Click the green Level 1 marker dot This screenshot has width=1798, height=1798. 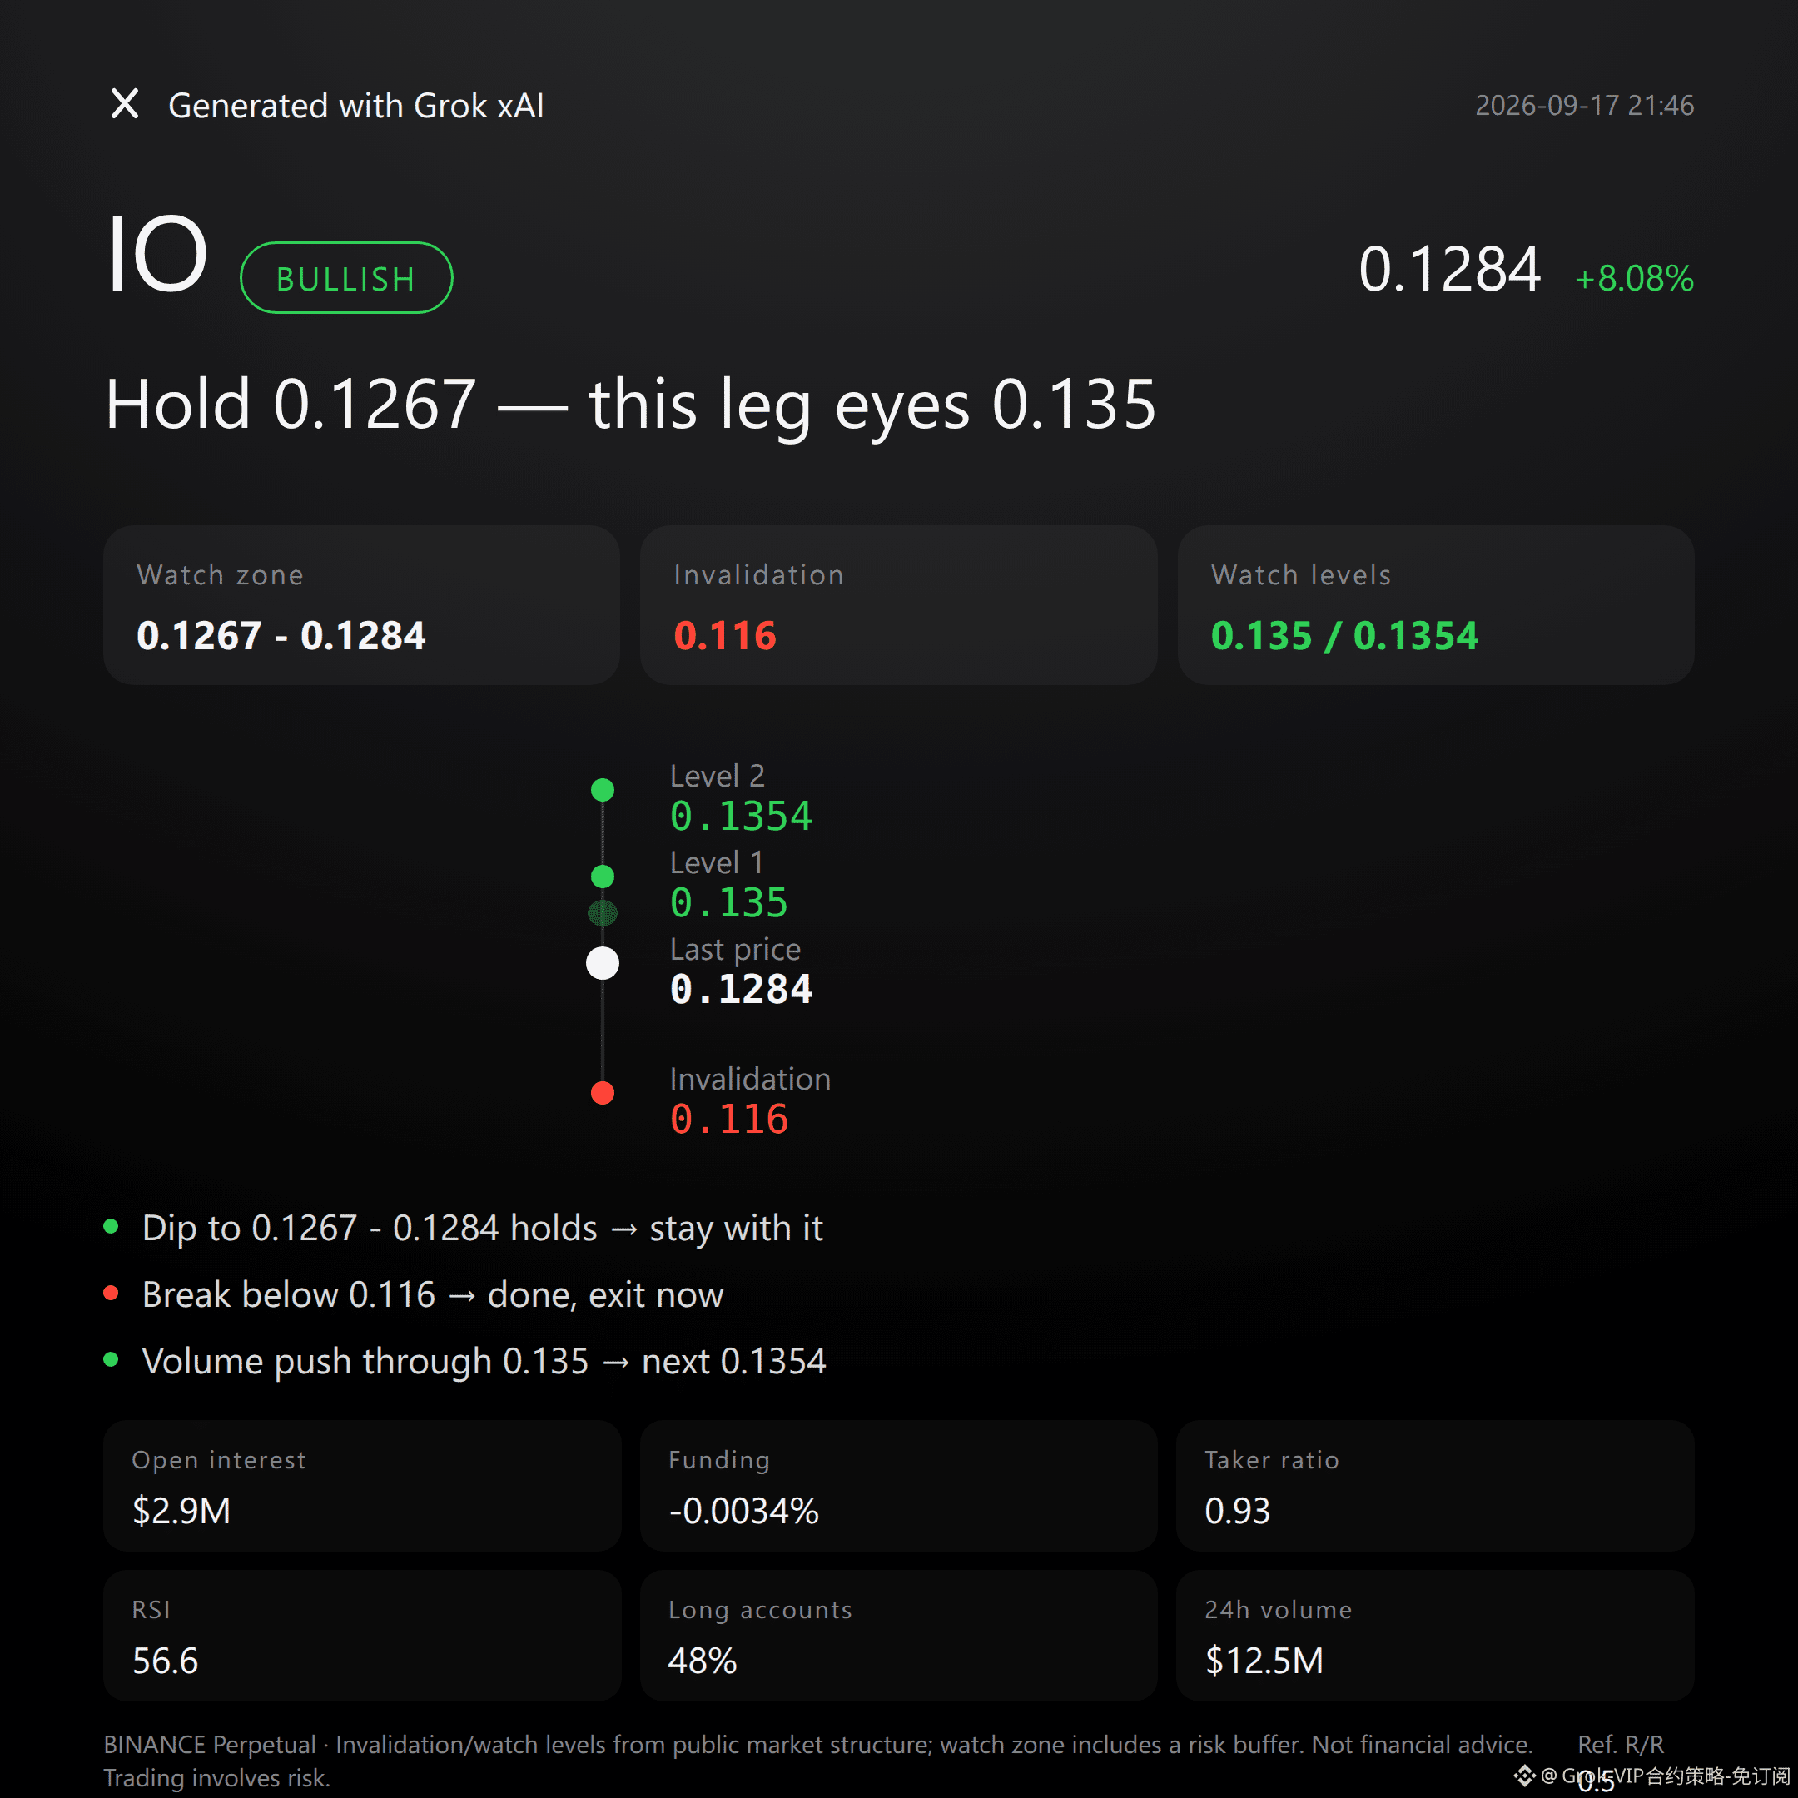(603, 876)
